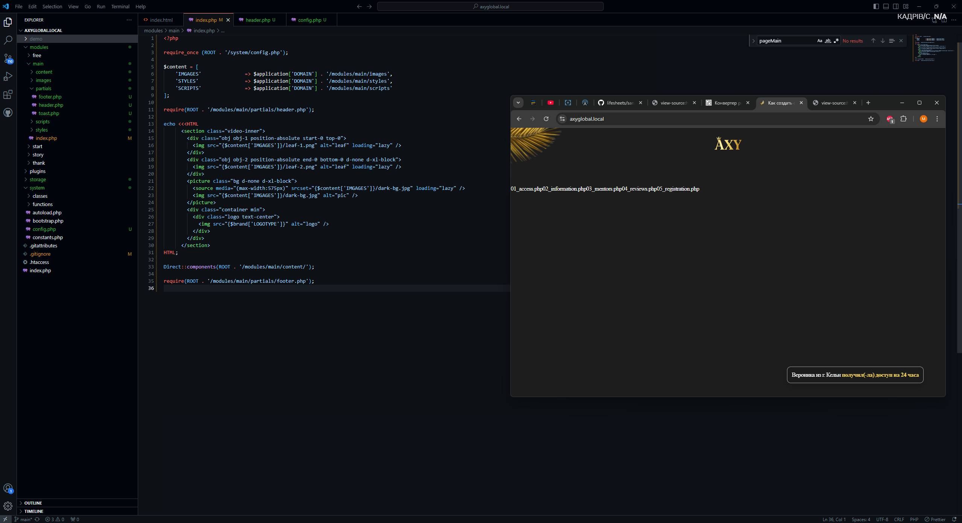Open Source Control view with 110 badge
The width and height of the screenshot is (962, 523).
[x=8, y=58]
